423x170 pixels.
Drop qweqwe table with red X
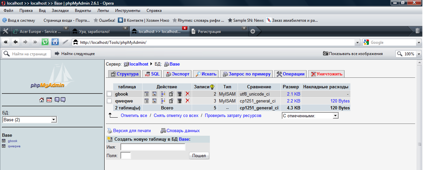187,101
